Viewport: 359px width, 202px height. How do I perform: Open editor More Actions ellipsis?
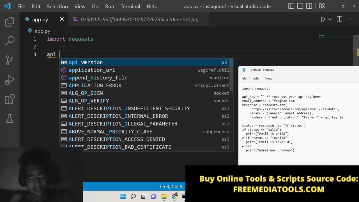350,19
